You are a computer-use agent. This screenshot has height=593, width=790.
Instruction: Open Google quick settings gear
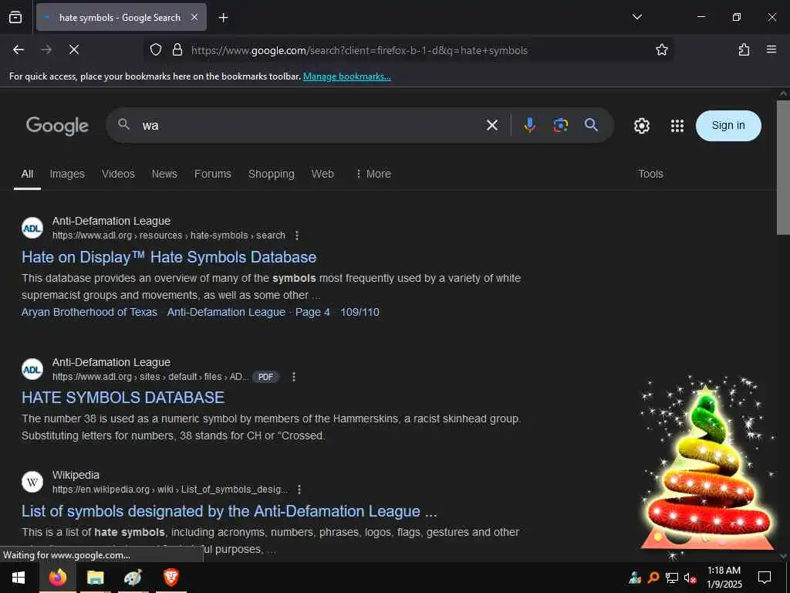[641, 126]
